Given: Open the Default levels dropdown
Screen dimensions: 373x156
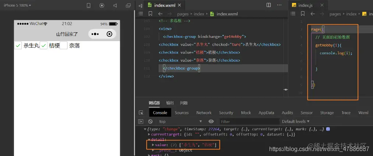Looking at the screenshot, I should (296, 121).
